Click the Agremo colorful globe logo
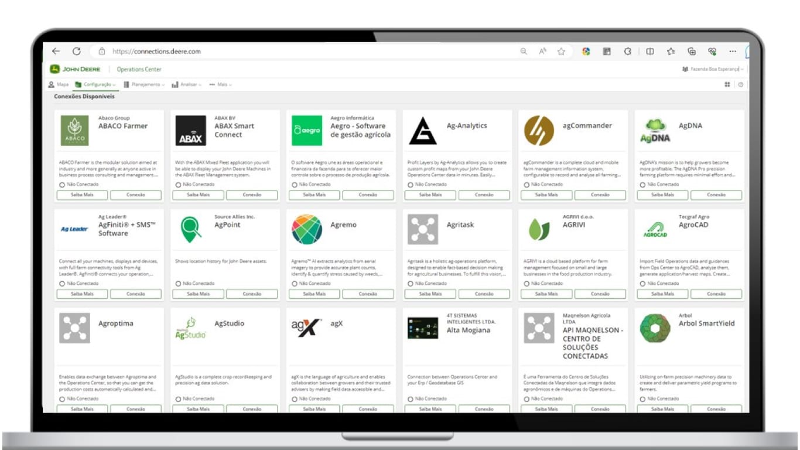This screenshot has height=450, width=800. [307, 229]
